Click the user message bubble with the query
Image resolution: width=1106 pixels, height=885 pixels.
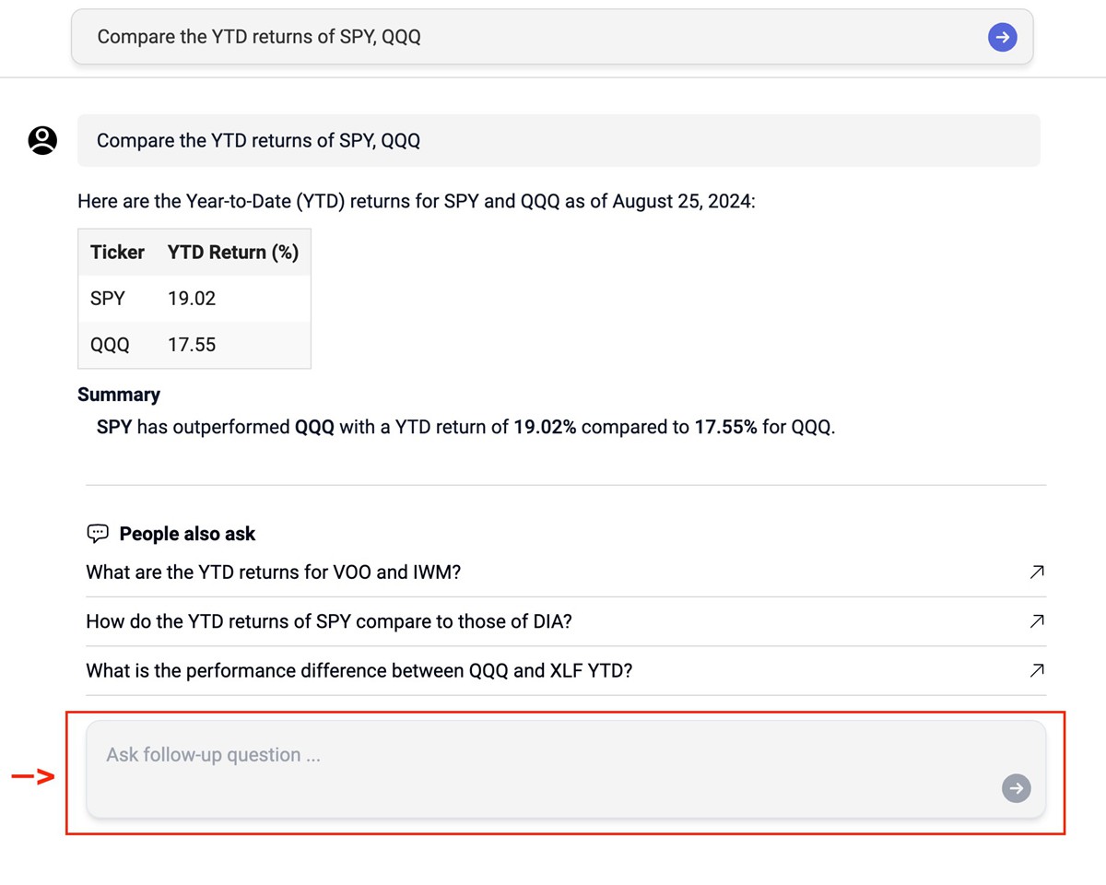[559, 141]
